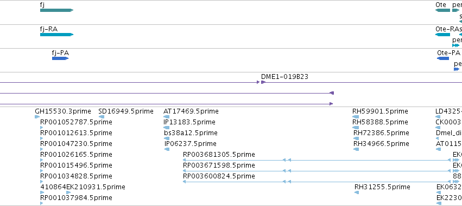Select the RH31255.5prime EST glyph

(x=357, y=192)
